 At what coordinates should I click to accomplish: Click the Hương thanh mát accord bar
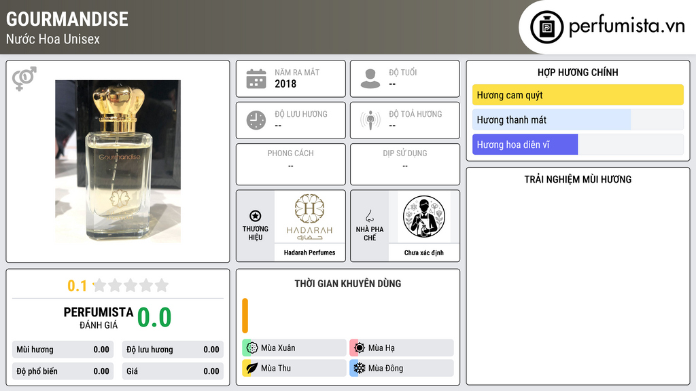578,119
